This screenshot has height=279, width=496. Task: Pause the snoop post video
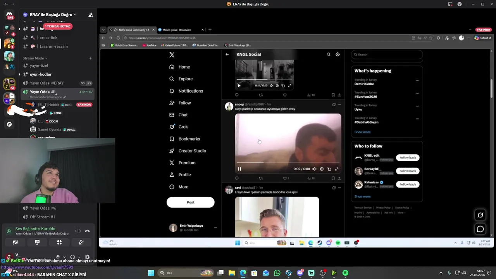[239, 169]
